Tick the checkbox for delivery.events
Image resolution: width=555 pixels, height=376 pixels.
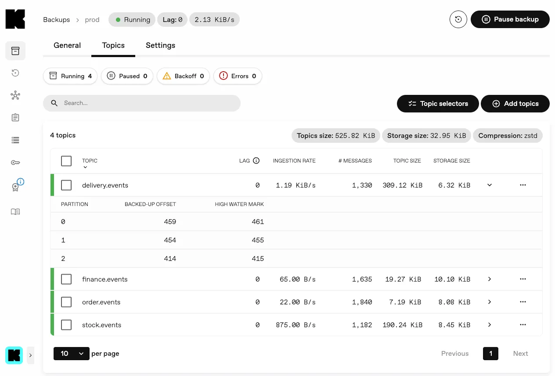[66, 185]
